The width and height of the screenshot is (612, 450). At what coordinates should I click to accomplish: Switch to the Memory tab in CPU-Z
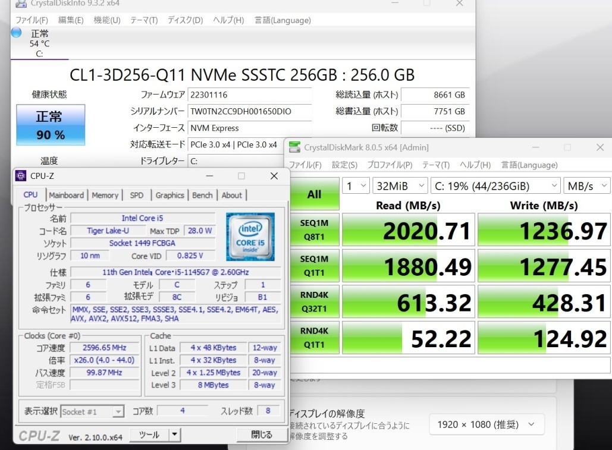point(105,195)
